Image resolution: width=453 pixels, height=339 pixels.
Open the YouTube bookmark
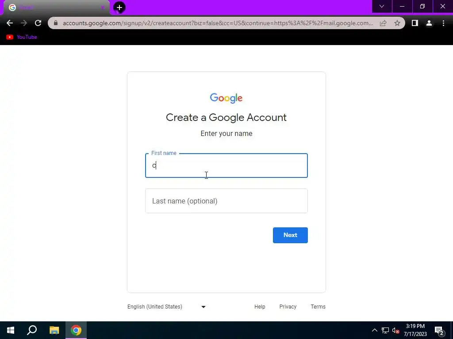22,37
